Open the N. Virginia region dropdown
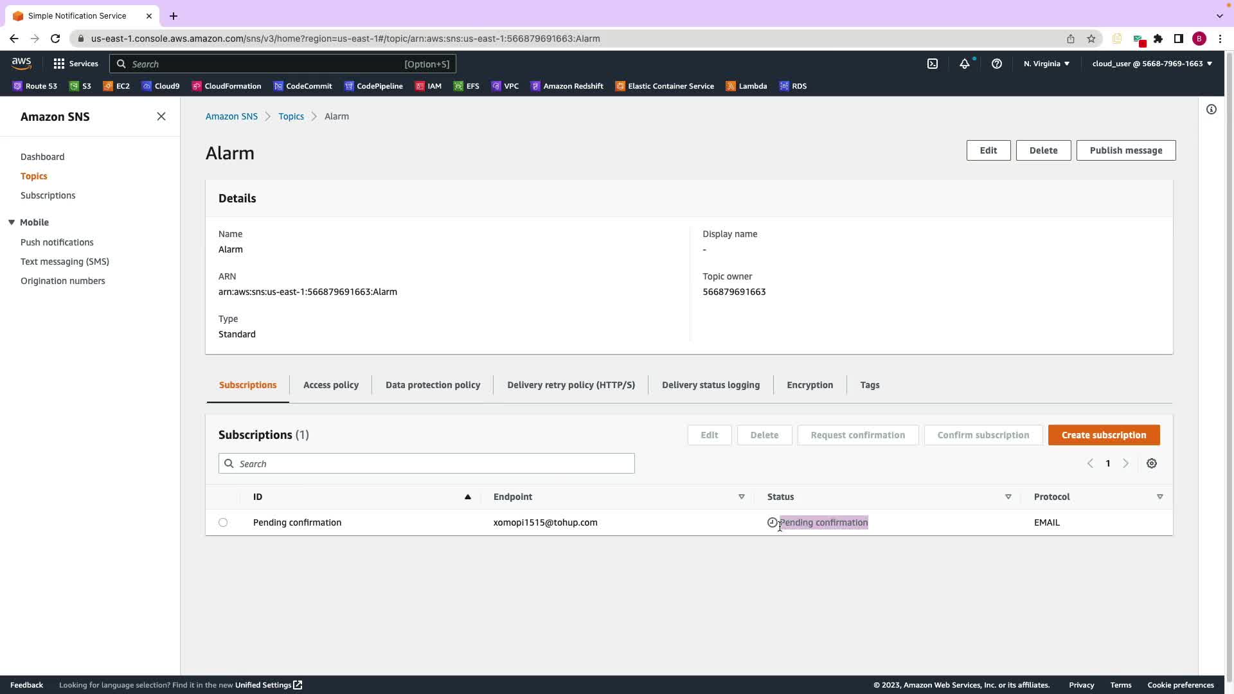Image resolution: width=1234 pixels, height=694 pixels. (1046, 64)
